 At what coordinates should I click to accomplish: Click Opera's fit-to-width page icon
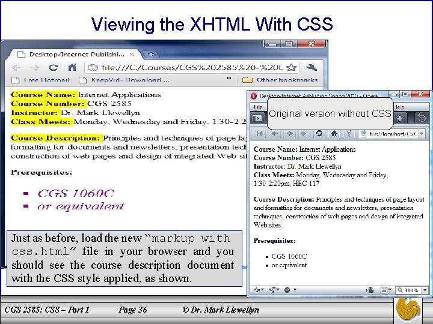pyautogui.click(x=370, y=290)
